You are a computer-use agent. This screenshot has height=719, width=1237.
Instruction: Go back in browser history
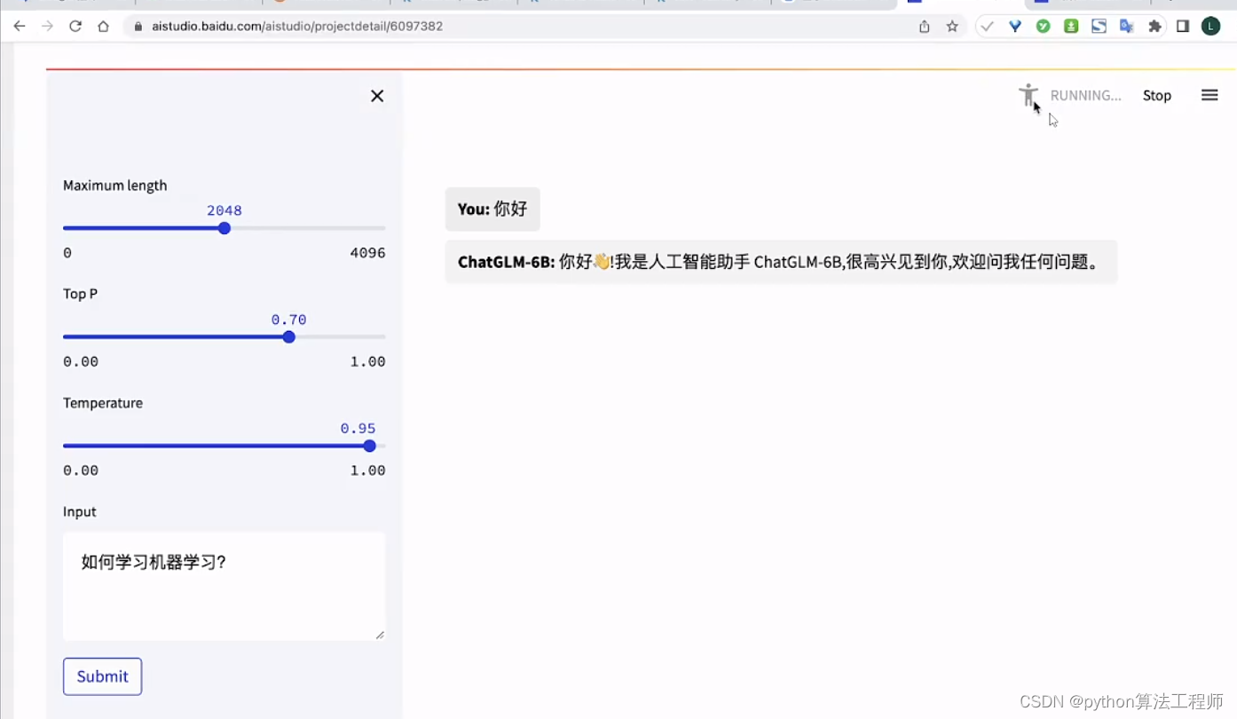[20, 27]
